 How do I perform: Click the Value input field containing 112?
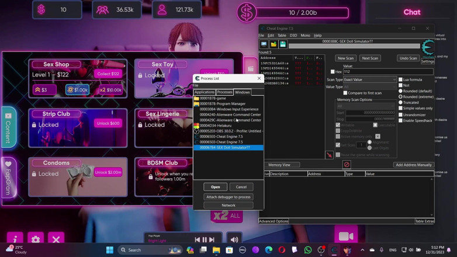tap(388, 72)
